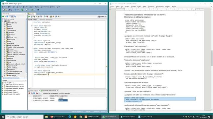The image size is (213, 119).
Task: Open the Tabla menu in LibreOffice Writer
Action: tap(144, 7)
